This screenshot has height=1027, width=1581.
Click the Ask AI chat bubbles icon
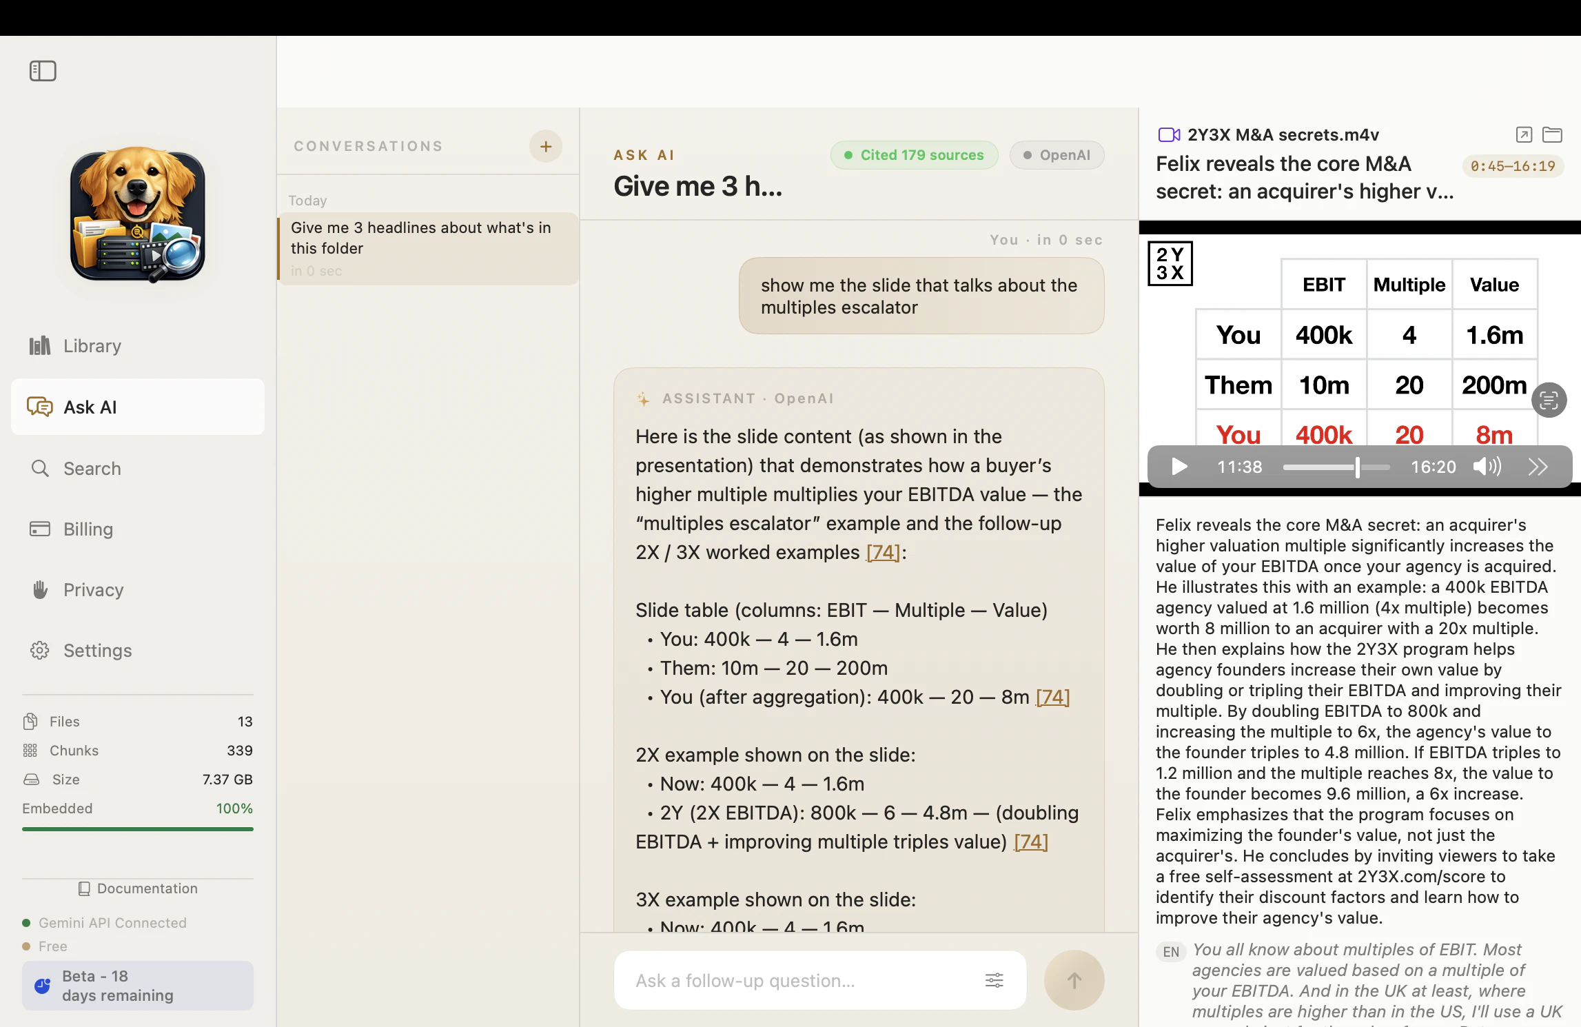[40, 407]
